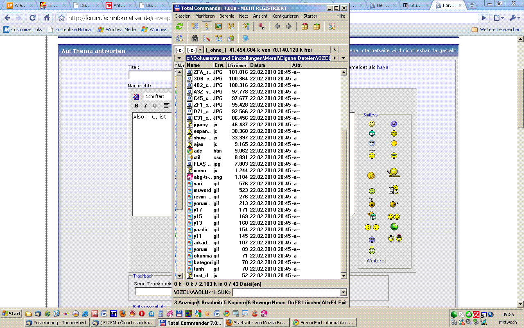The height and width of the screenshot is (328, 524).
Task: Open the Hilfe menu
Action: pyautogui.click(x=341, y=16)
